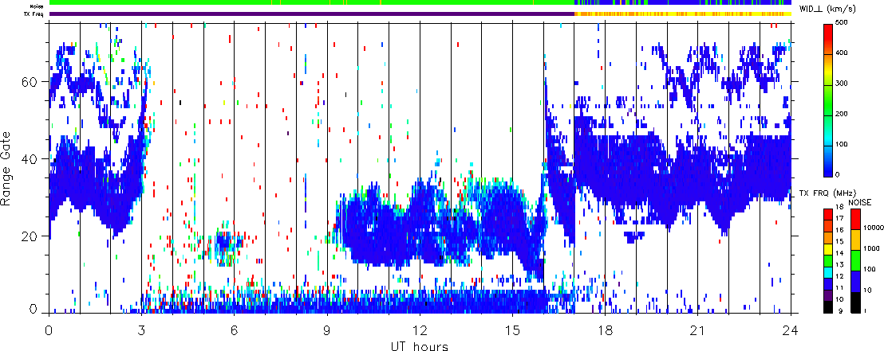
Task: Click x-axis tick label 6
Action: coord(234,330)
